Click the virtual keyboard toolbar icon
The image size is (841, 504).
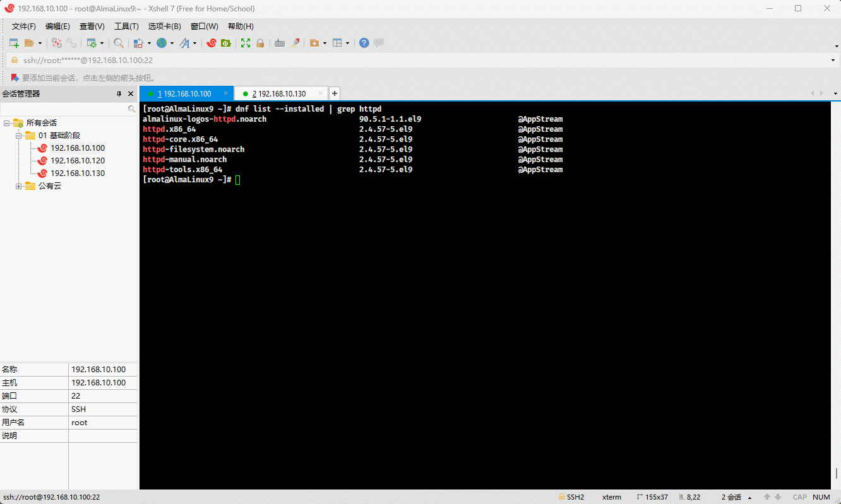pyautogui.click(x=280, y=43)
